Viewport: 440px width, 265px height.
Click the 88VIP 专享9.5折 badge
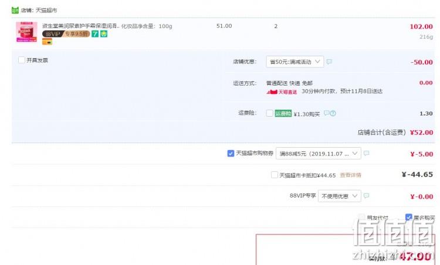(66, 34)
